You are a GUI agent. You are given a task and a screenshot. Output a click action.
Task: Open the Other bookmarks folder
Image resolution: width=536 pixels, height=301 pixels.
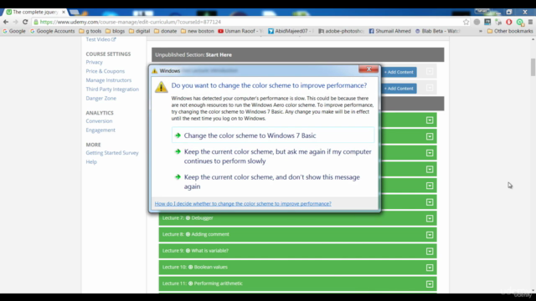click(510, 31)
